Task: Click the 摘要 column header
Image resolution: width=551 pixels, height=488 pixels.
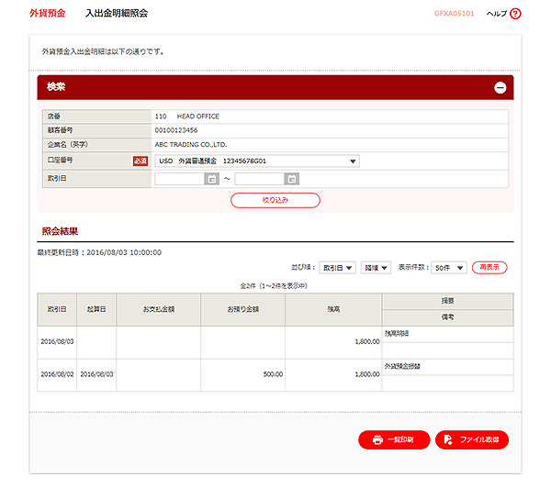Action: tap(448, 301)
